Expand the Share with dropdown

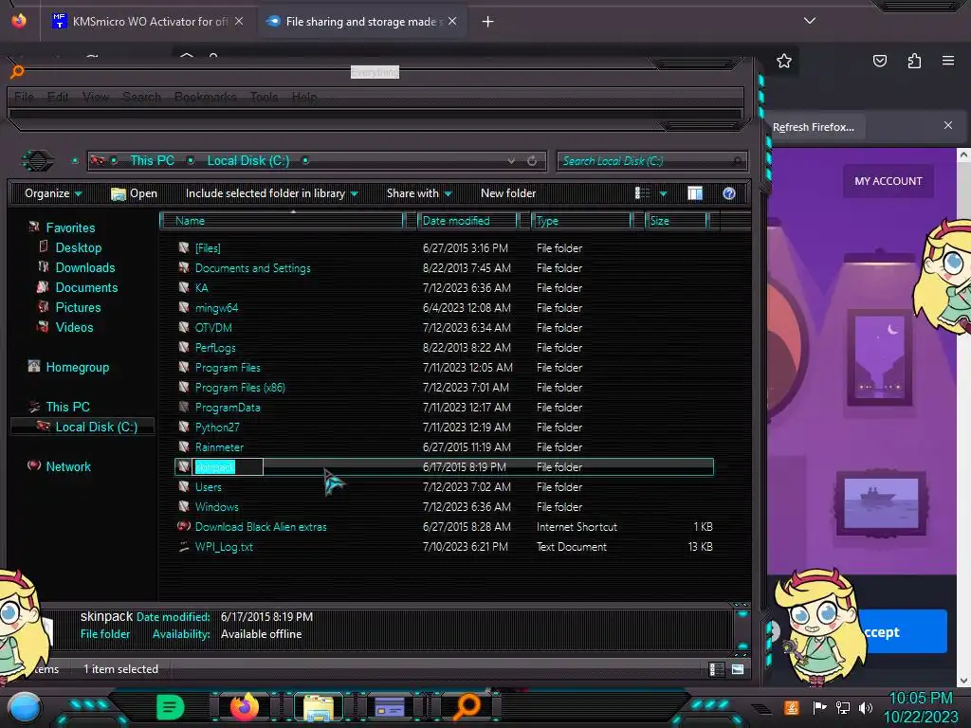point(419,193)
